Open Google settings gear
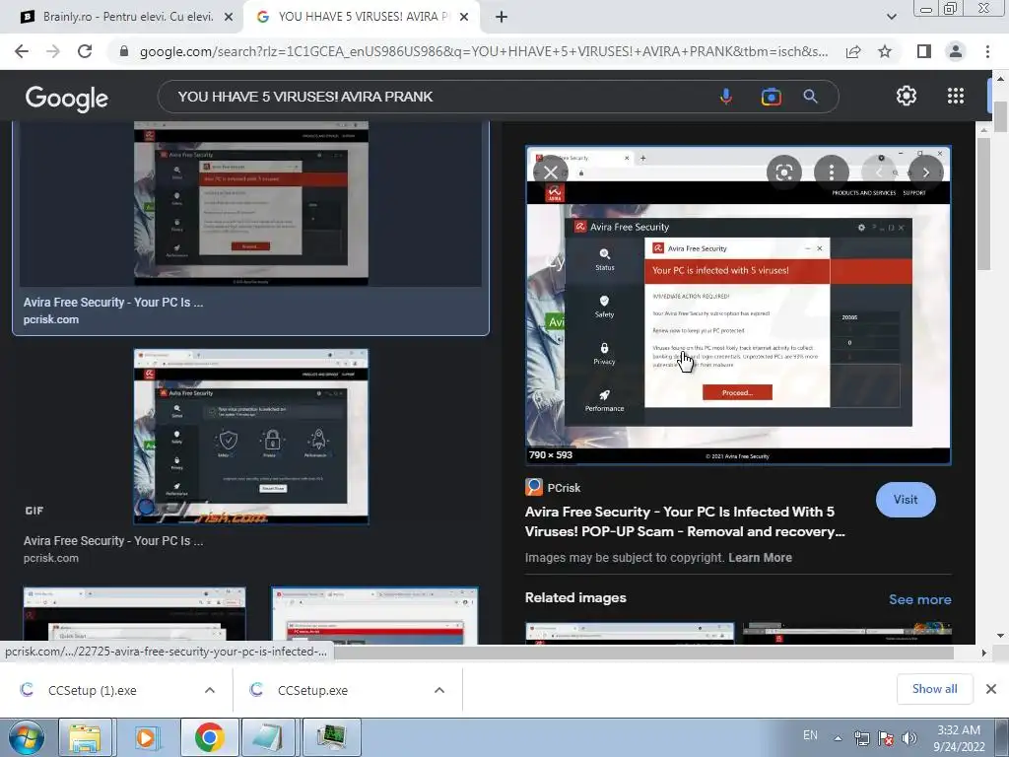This screenshot has height=757, width=1009. 907,96
